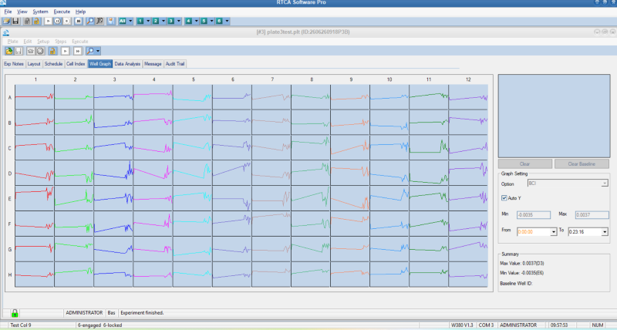This screenshot has height=330, width=617.
Task: Click column header 12
Action: 468,79
